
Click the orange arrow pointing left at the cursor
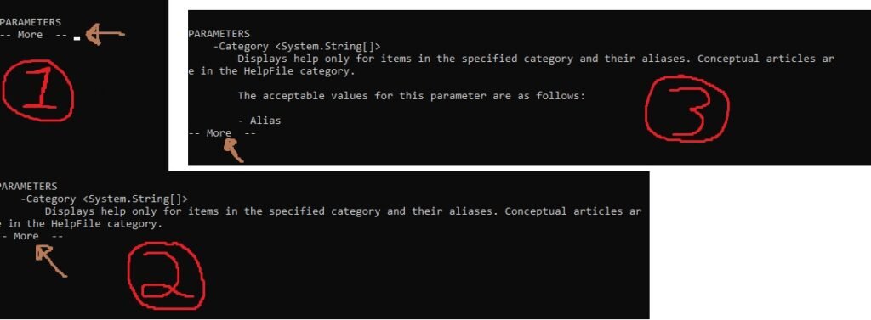click(105, 35)
